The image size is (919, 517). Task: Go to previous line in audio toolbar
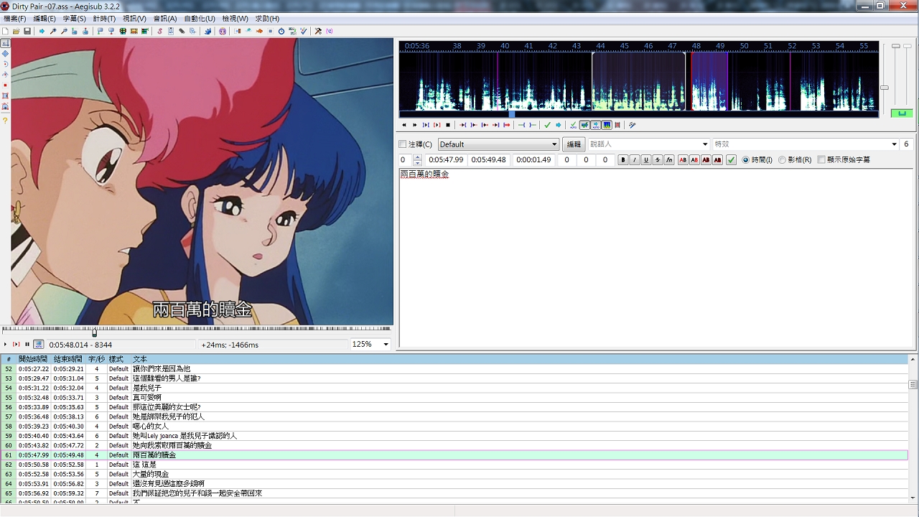(404, 125)
